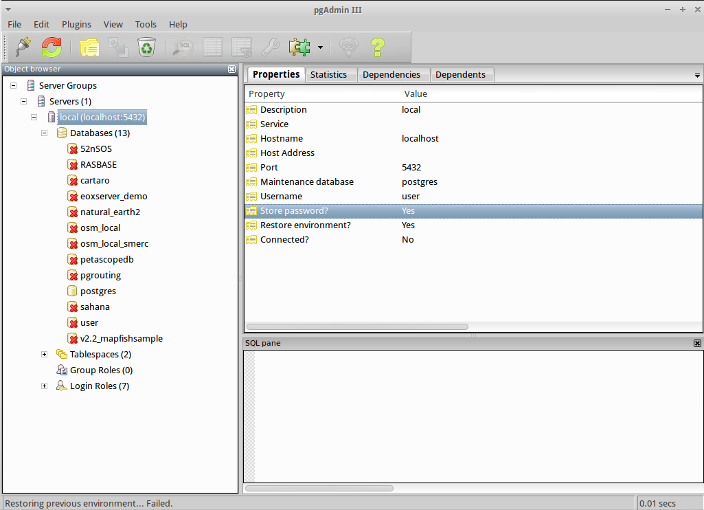
Task: Open the File menu
Action: (14, 24)
